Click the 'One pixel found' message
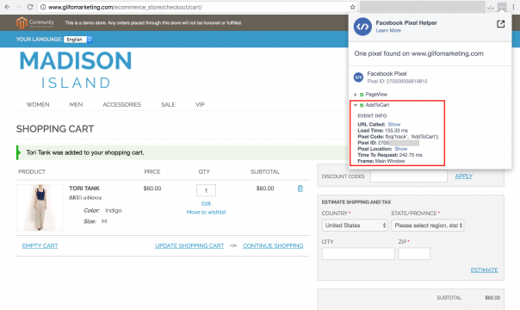The height and width of the screenshot is (310, 520). click(418, 53)
